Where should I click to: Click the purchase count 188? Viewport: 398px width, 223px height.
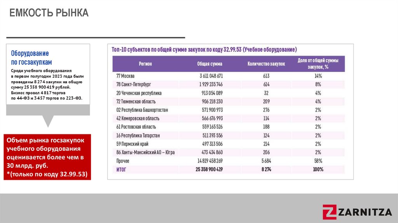coord(266,127)
